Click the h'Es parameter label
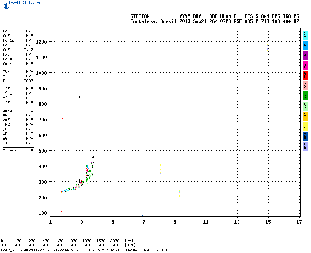Screen dimensions: 311x253 tap(7, 103)
